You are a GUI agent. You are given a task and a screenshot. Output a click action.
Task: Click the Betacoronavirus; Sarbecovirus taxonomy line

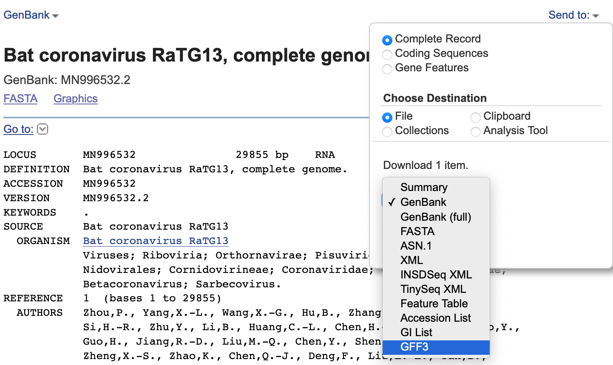coord(182,284)
